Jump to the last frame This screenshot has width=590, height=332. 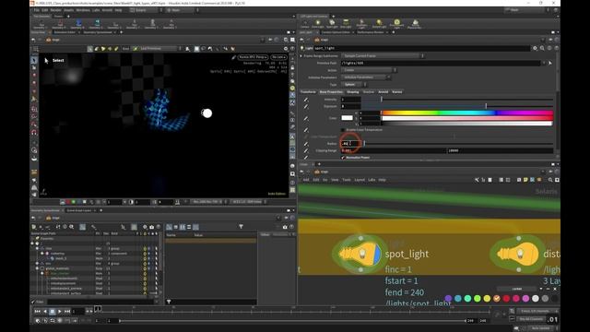[x=67, y=312]
